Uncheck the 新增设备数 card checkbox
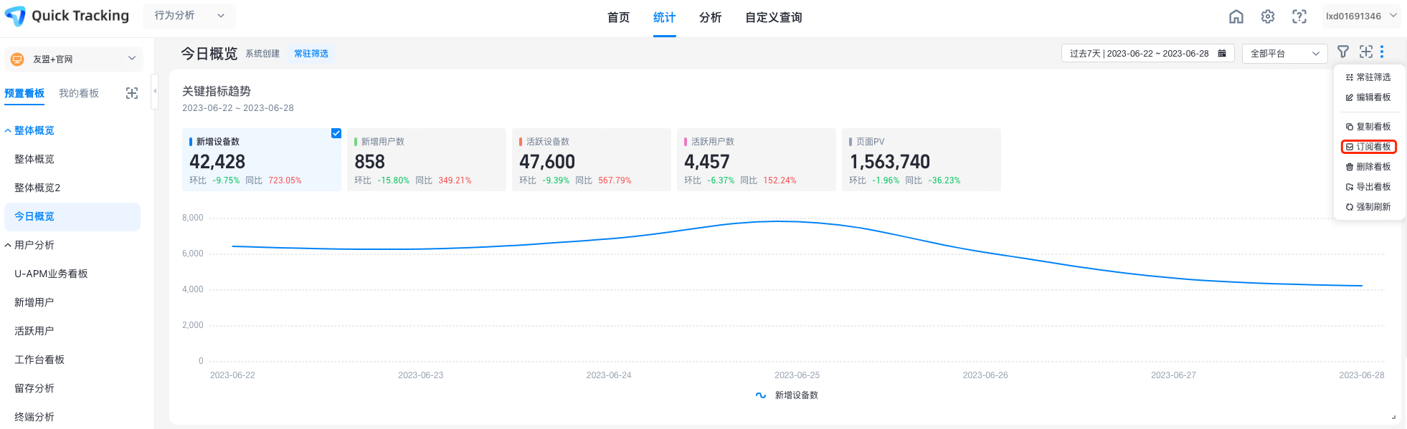This screenshot has width=1407, height=429. (336, 133)
